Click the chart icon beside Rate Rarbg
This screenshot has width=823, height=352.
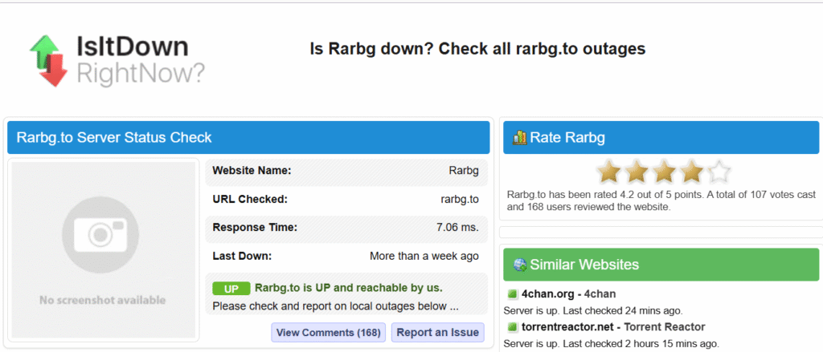pos(520,138)
